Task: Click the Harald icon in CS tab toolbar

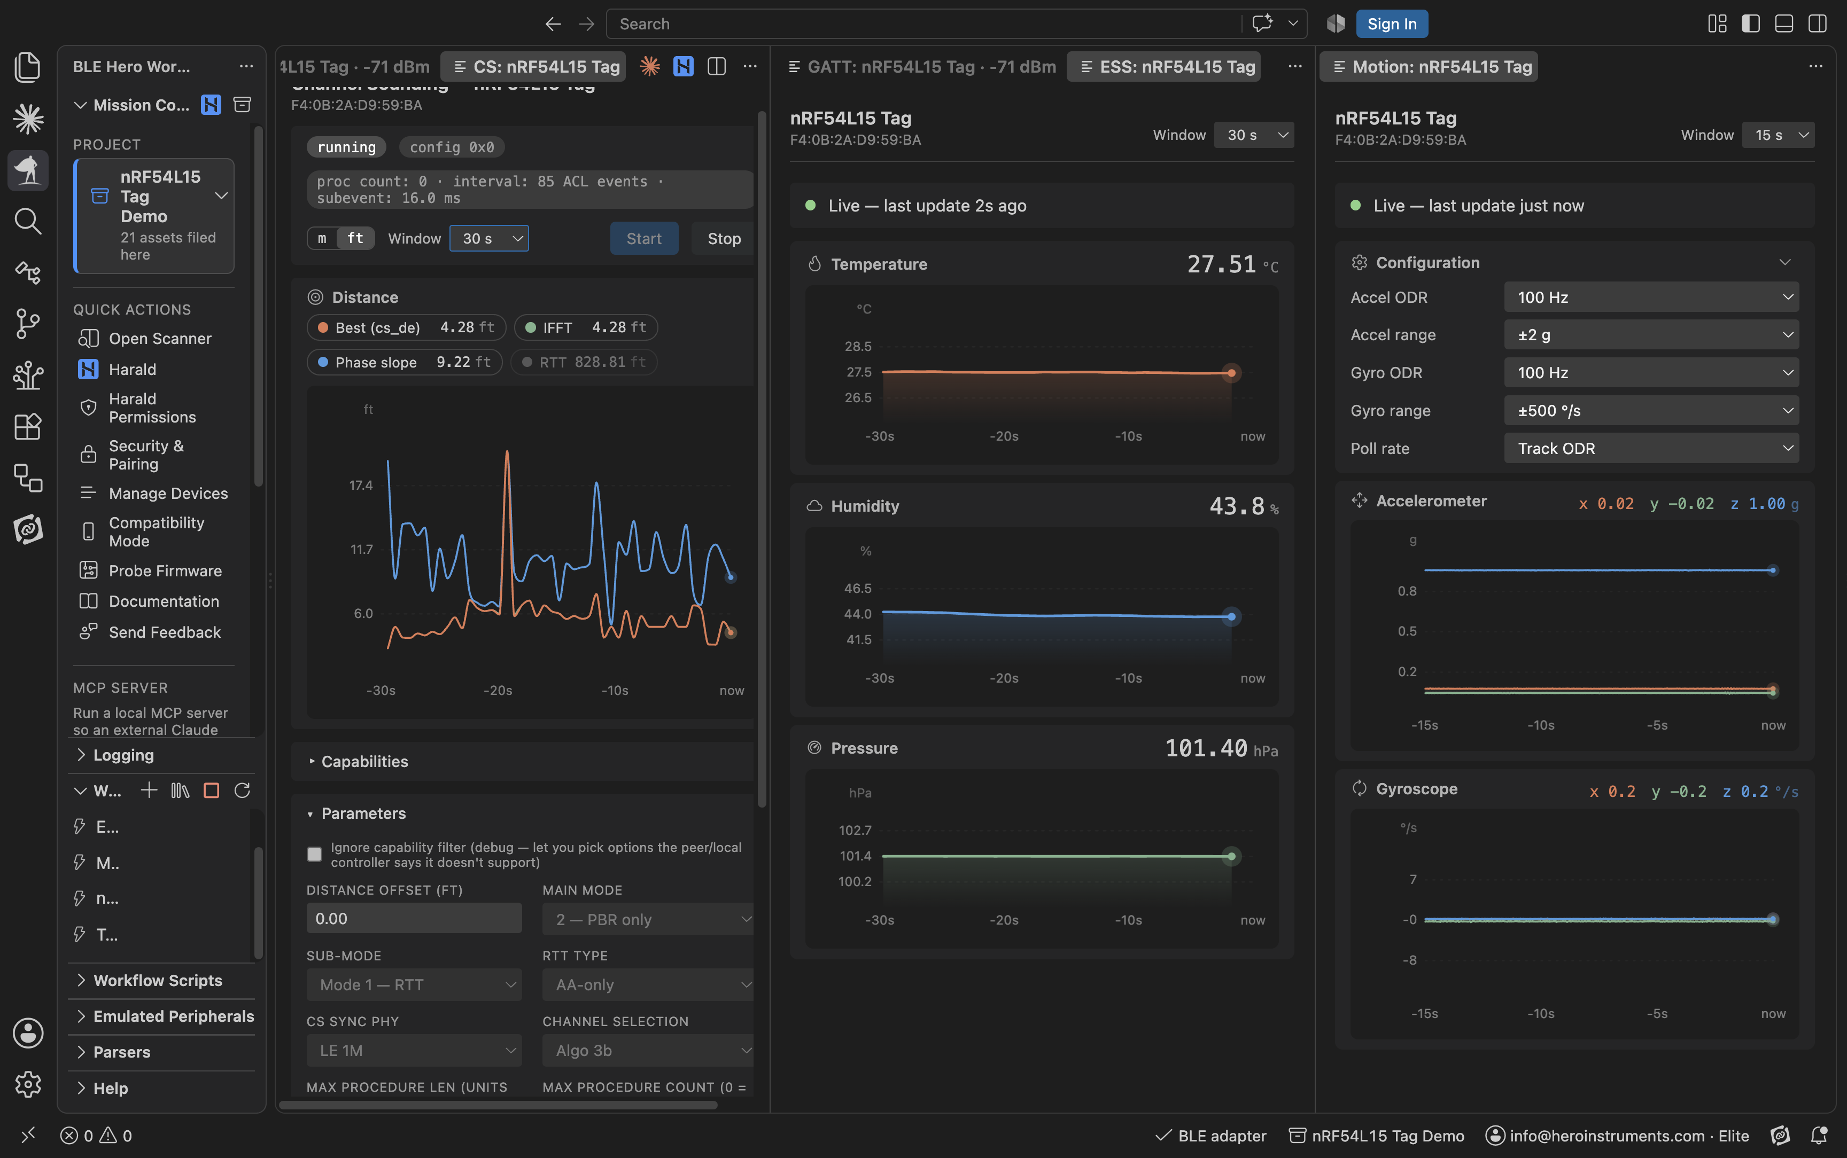Action: tap(684, 67)
